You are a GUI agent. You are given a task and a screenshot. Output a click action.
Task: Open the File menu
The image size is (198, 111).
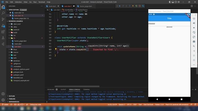[7, 2]
